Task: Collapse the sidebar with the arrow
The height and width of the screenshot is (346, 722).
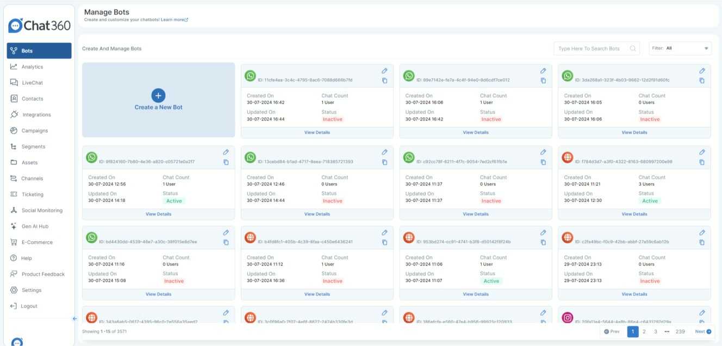Action: (74, 318)
